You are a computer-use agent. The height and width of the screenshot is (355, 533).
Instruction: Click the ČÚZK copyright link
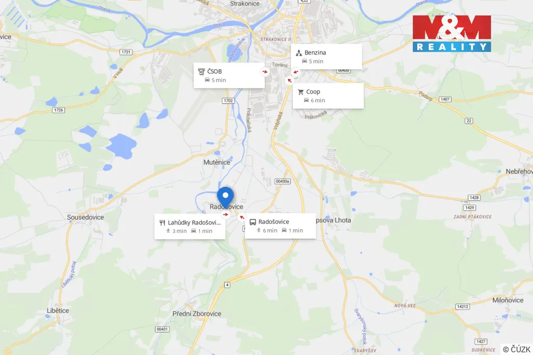[x=516, y=349]
